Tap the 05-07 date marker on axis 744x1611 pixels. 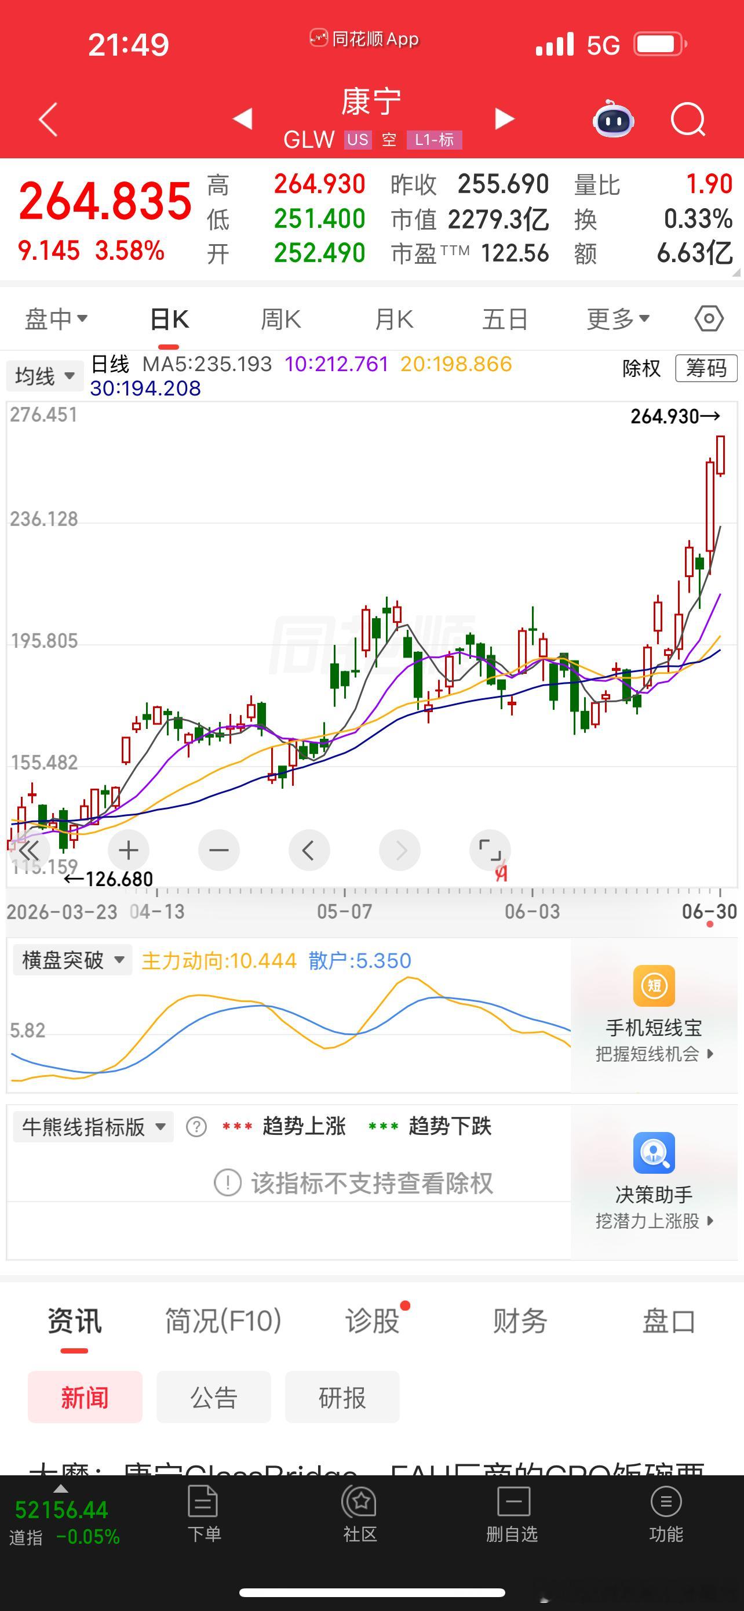point(344,911)
